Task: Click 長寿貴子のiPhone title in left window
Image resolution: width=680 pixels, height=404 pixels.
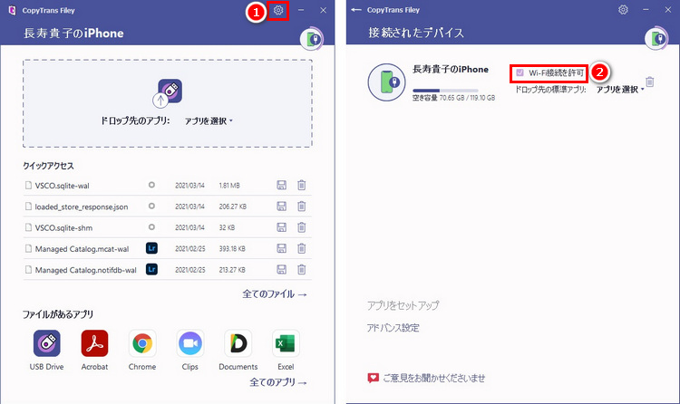Action: [x=73, y=34]
